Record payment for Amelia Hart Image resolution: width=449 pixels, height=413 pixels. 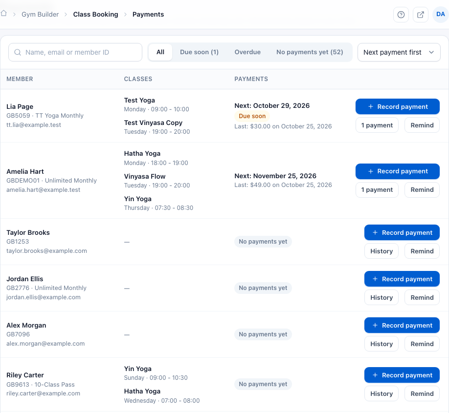tap(398, 171)
